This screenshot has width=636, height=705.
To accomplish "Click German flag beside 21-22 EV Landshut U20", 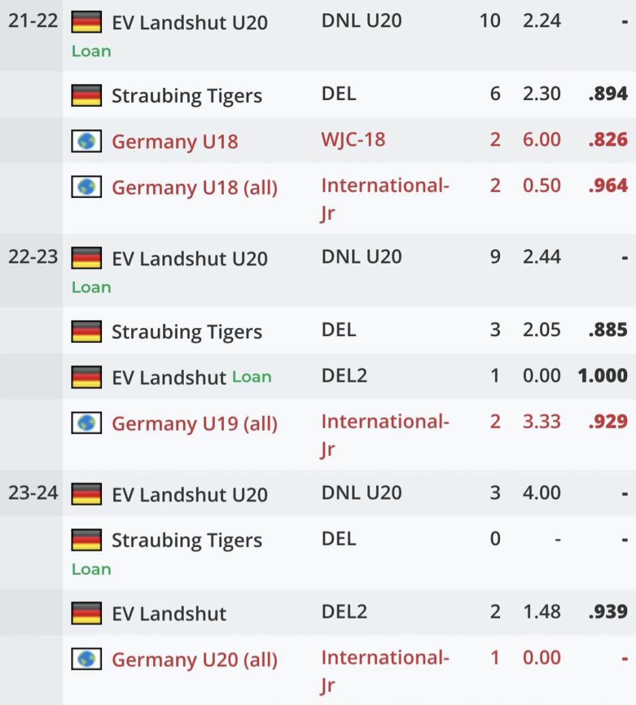I will tap(86, 22).
